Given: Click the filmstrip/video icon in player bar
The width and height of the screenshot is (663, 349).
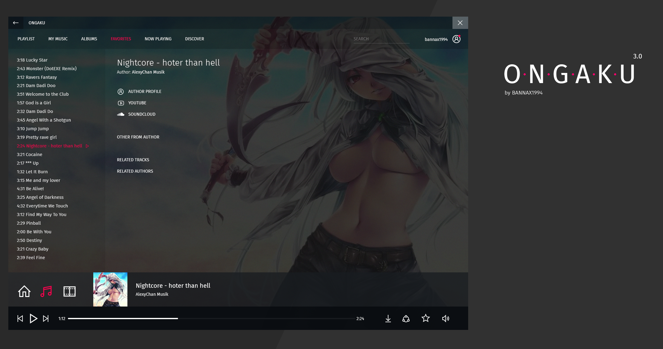Looking at the screenshot, I should 69,291.
